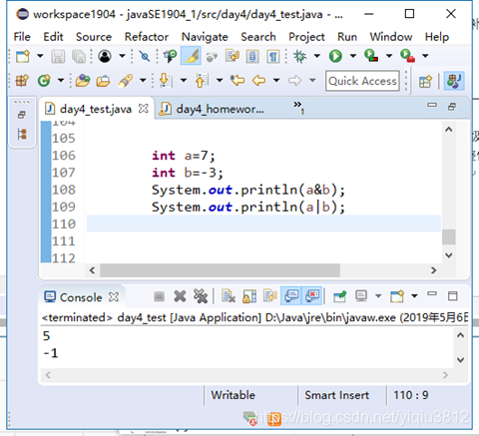479x436 pixels.
Task: Toggle Mark Occurrences highlighter icon
Action: coord(191,56)
